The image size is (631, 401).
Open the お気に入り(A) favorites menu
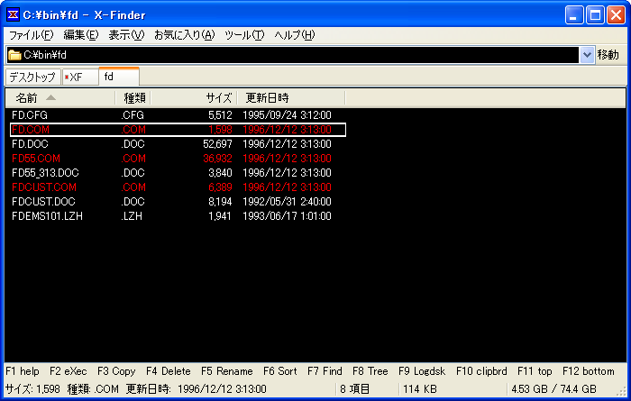pos(184,35)
